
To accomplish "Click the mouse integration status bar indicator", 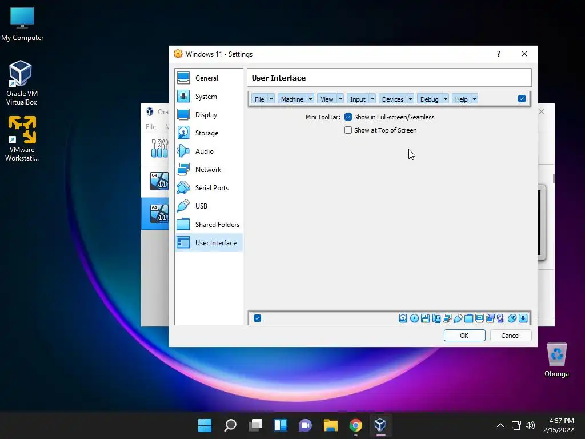I will (512, 318).
